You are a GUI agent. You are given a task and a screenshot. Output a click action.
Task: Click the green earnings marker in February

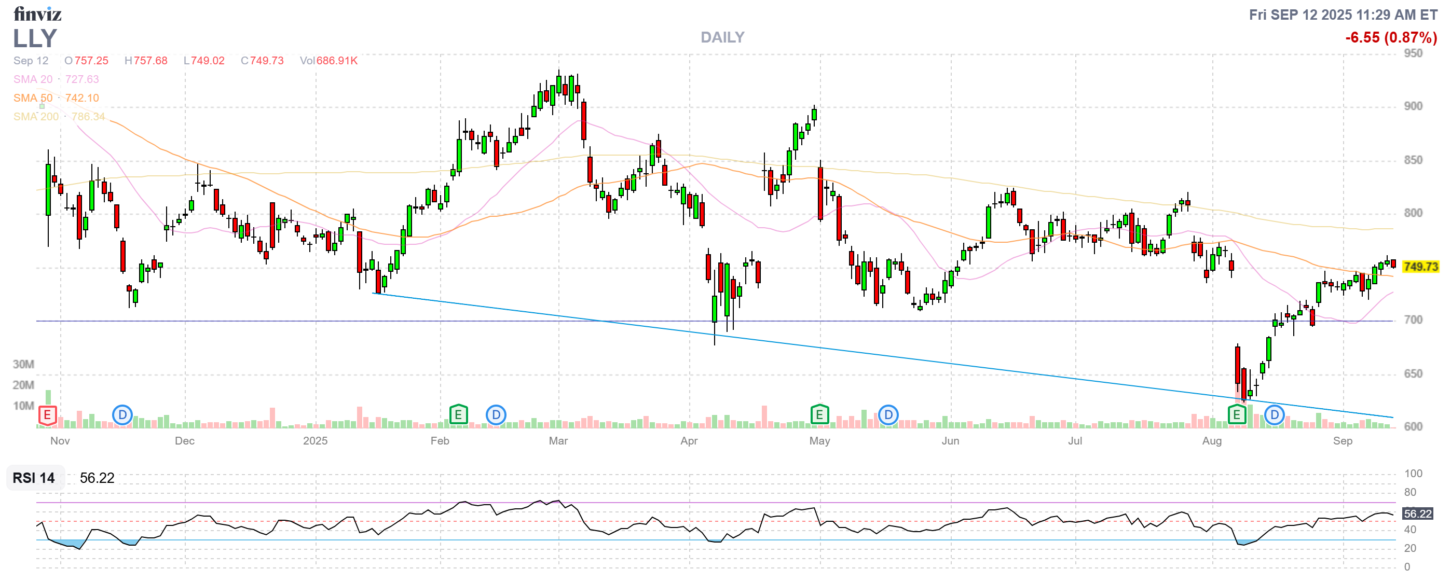[x=459, y=415]
